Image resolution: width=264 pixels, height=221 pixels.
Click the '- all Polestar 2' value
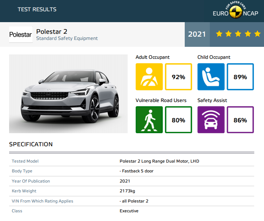pos(134,201)
